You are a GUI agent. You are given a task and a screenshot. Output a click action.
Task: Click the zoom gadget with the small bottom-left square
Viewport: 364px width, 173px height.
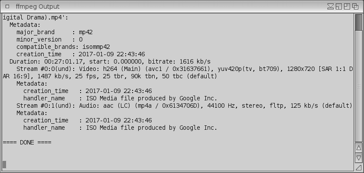[x=339, y=6]
